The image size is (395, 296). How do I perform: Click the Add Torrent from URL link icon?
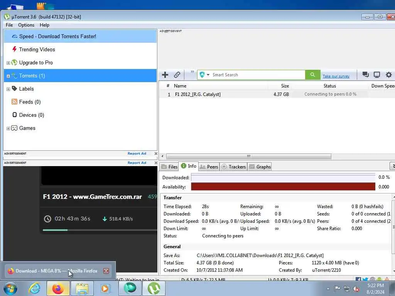(177, 75)
